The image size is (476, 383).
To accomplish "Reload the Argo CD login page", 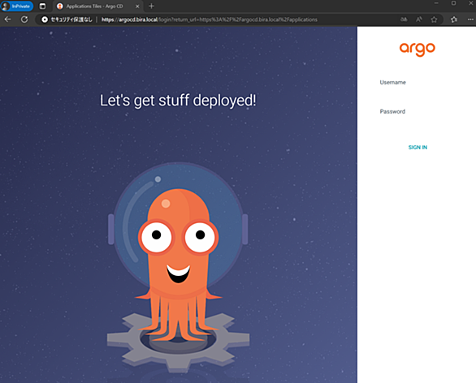I will pos(24,19).
